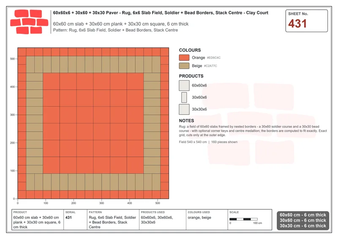Click the y-axis tick label 500
This screenshot has width=338, height=239.
point(13,59)
